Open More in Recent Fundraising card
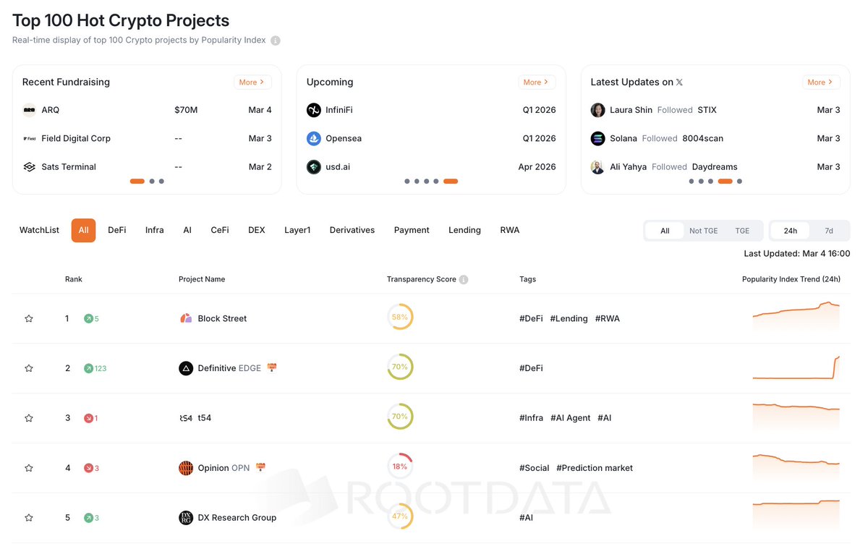 click(x=252, y=82)
